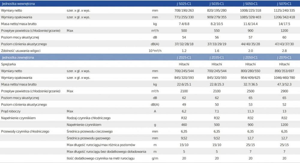The height and width of the screenshot is (163, 300).
Task: Click sound pressure value '44/40/35/28'
Action: pos(250,44)
